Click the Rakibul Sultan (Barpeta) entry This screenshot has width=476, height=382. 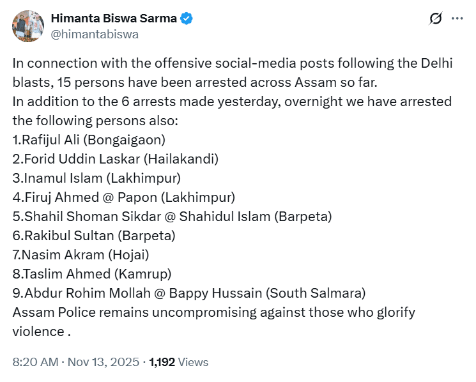(x=94, y=235)
